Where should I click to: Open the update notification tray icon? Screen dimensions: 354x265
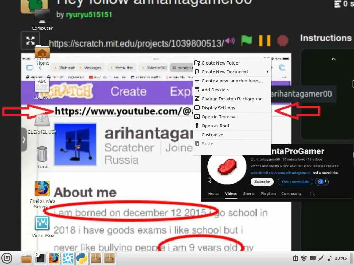click(x=296, y=258)
